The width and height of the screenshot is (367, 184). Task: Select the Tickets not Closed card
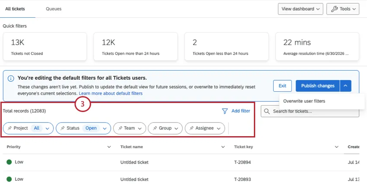[x=45, y=47]
